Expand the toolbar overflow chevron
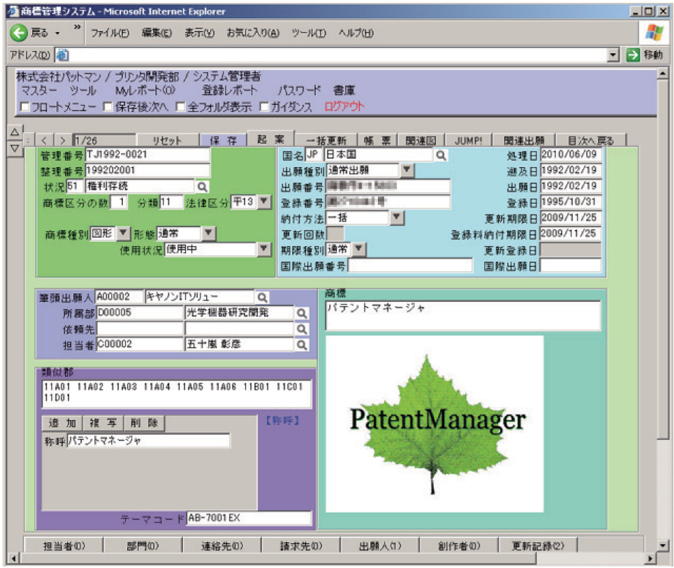 [77, 27]
